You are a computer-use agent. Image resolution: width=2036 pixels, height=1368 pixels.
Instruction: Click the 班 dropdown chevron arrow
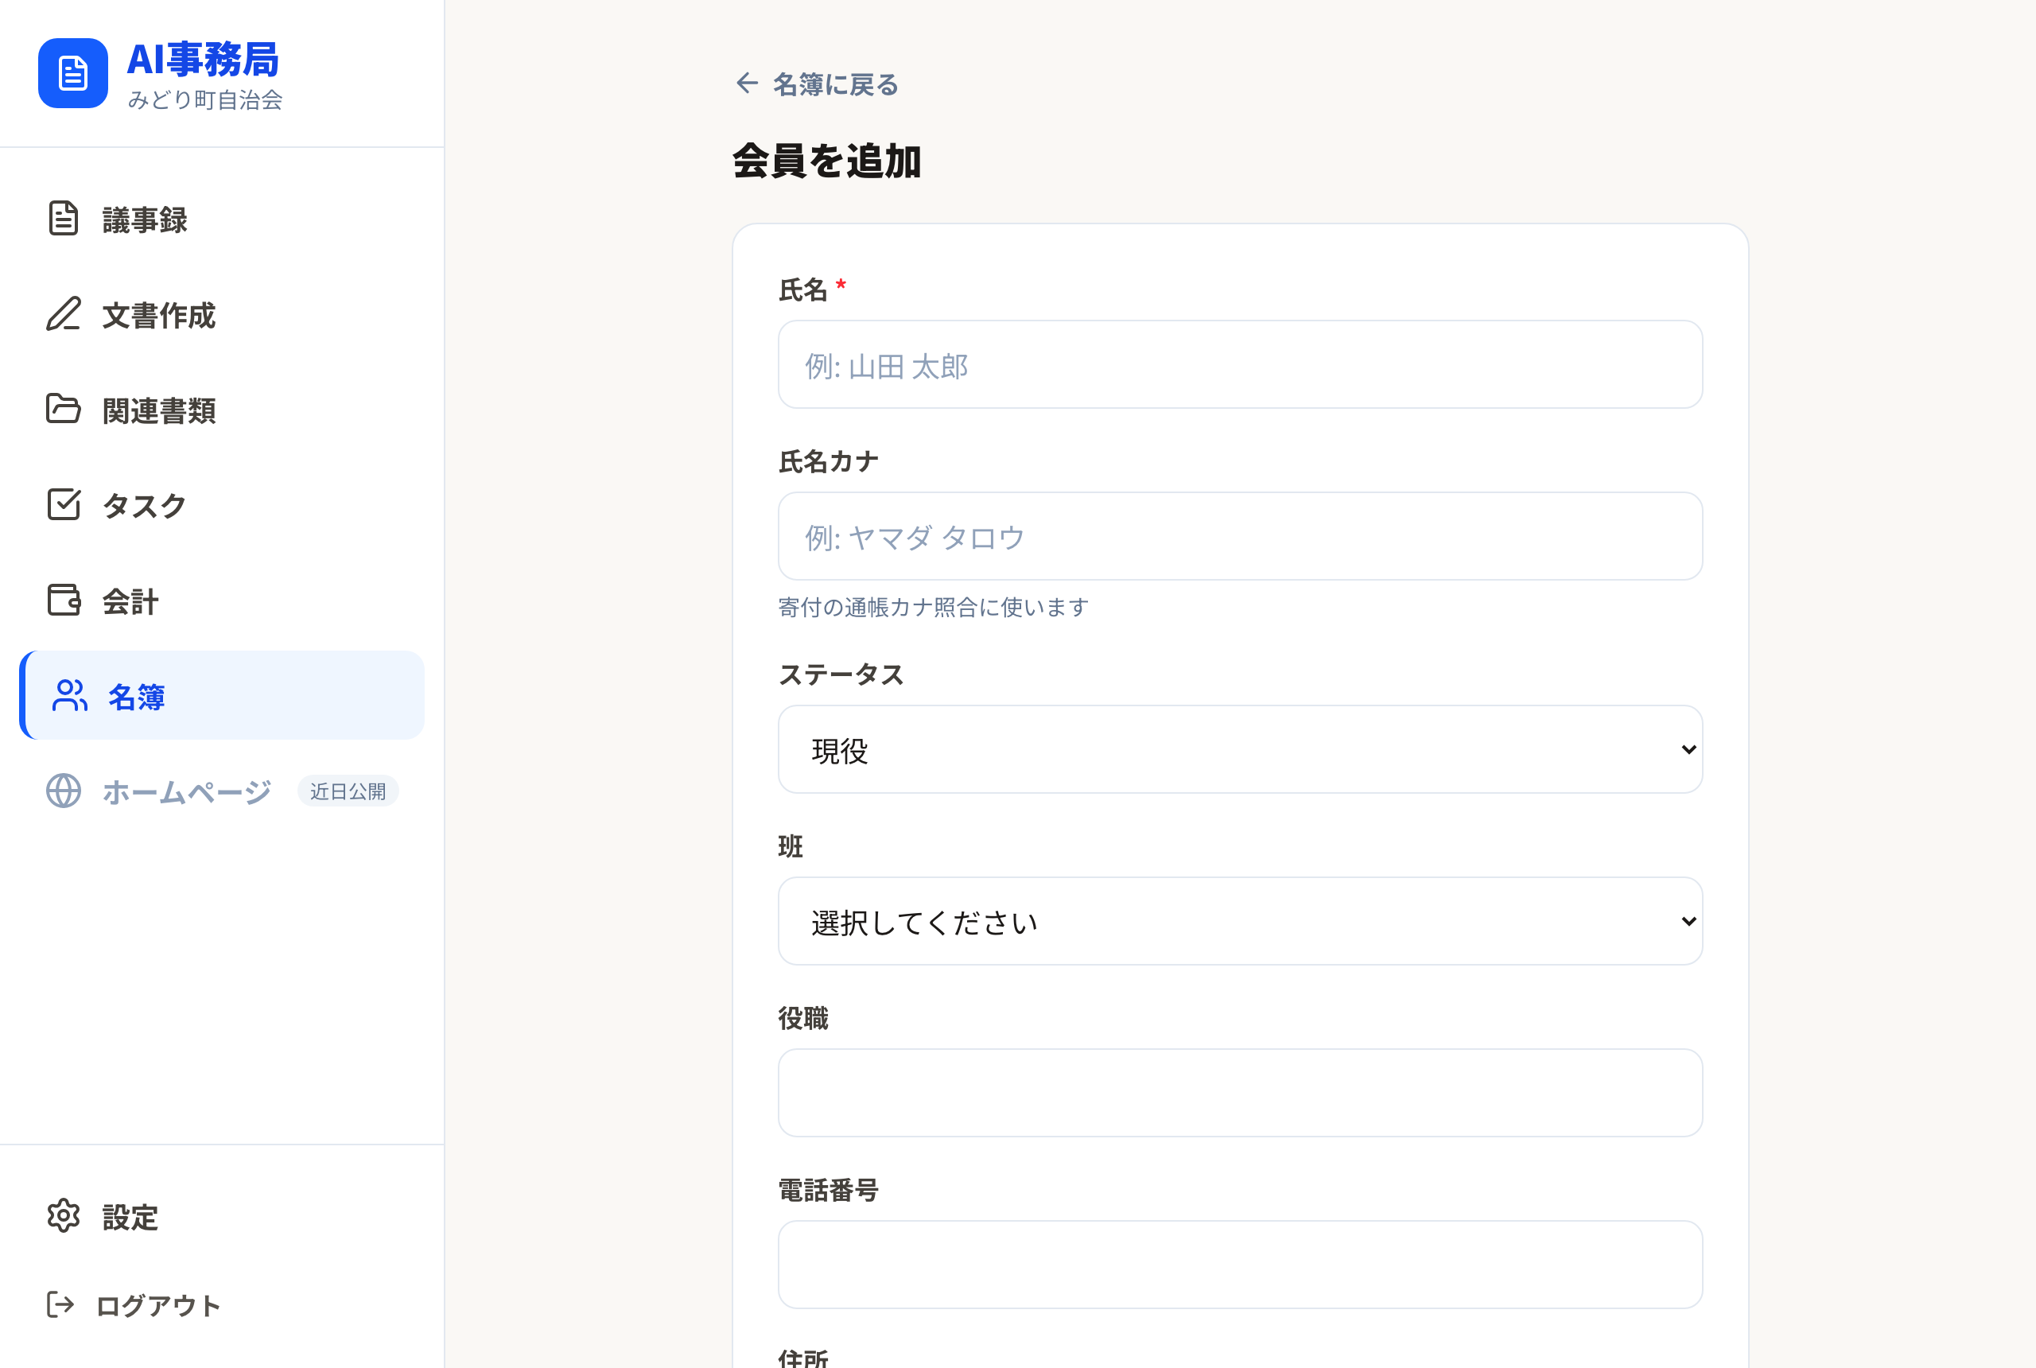(1688, 921)
